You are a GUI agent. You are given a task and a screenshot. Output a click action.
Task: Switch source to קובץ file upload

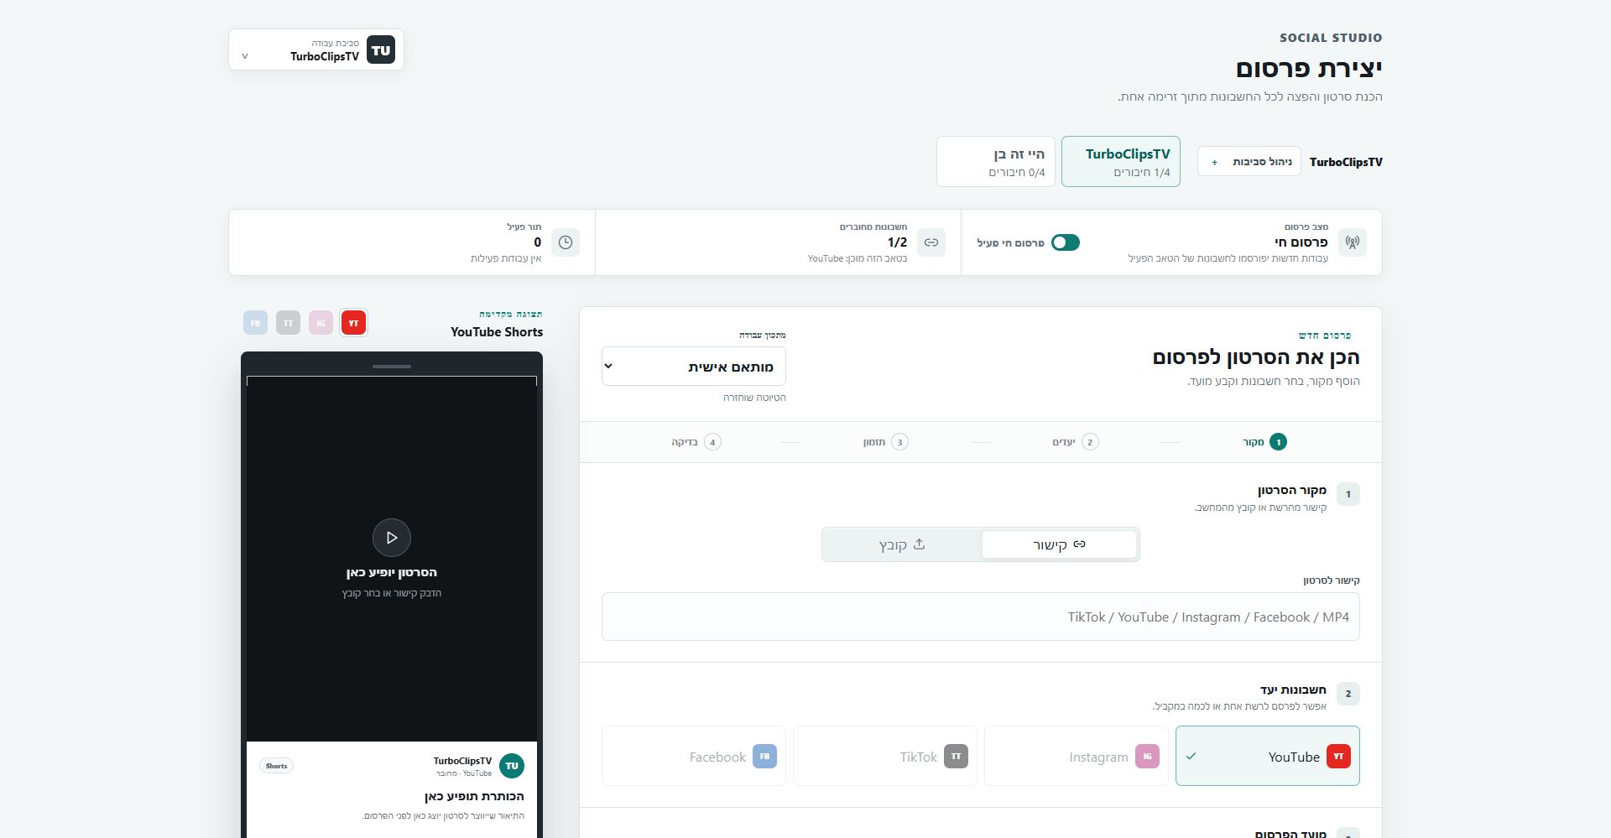903,544
